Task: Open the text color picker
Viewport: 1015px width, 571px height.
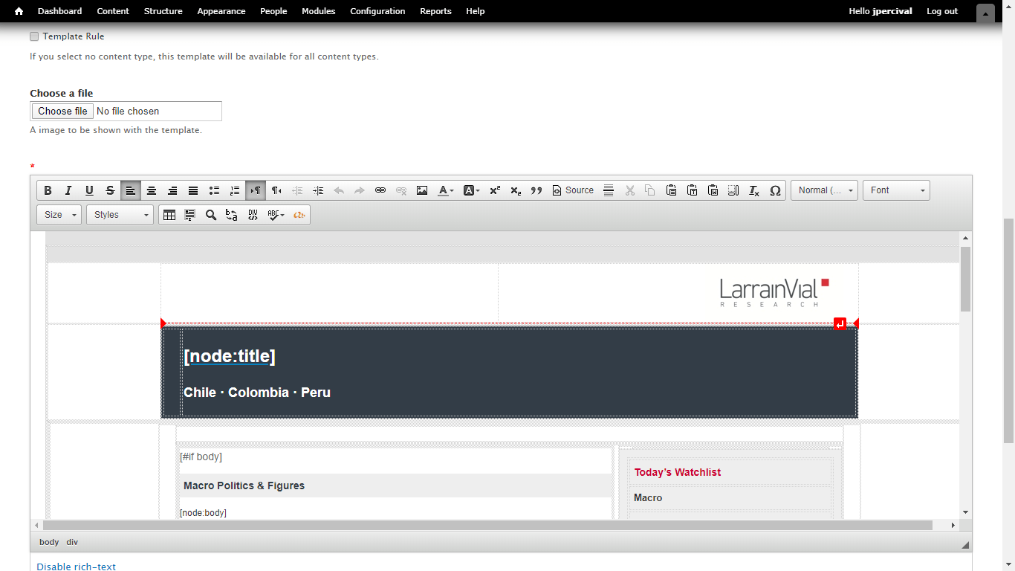Action: pyautogui.click(x=444, y=190)
